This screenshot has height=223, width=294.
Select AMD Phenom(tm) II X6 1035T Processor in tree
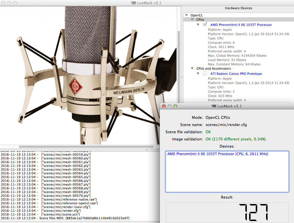coord(241,25)
